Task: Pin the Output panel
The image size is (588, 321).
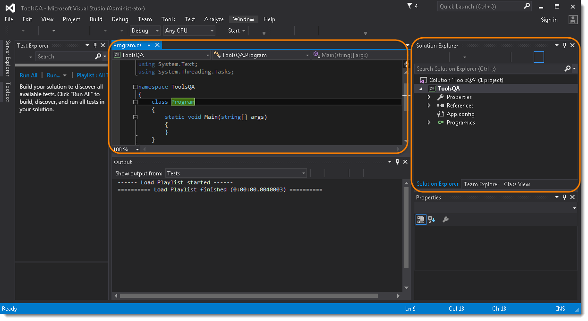Action: click(397, 162)
